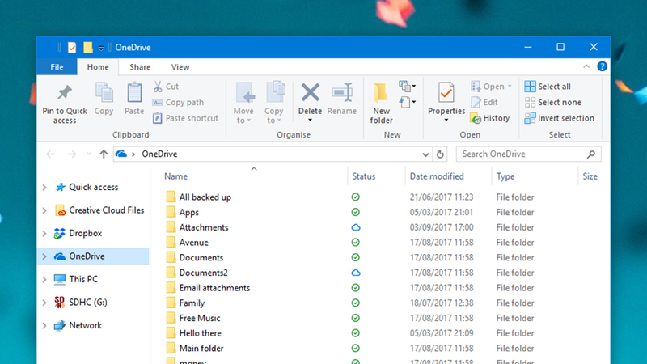Image resolution: width=647 pixels, height=364 pixels.
Task: Open the File tab
Action: (57, 67)
